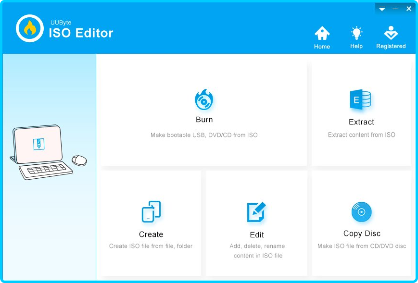Click the Home house icon
This screenshot has height=283, width=418.
coord(322,33)
